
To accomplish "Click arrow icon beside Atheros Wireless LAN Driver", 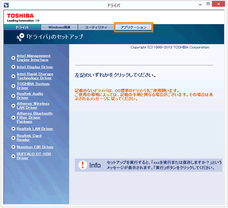I will coord(13,106).
